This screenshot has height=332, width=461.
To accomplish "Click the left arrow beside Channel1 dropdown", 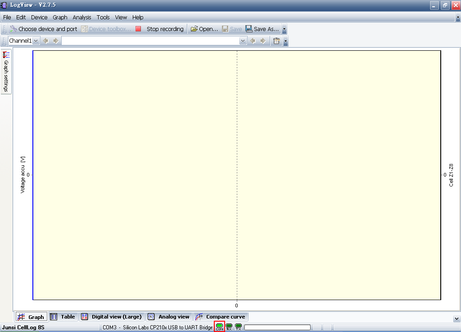I will tap(45, 41).
